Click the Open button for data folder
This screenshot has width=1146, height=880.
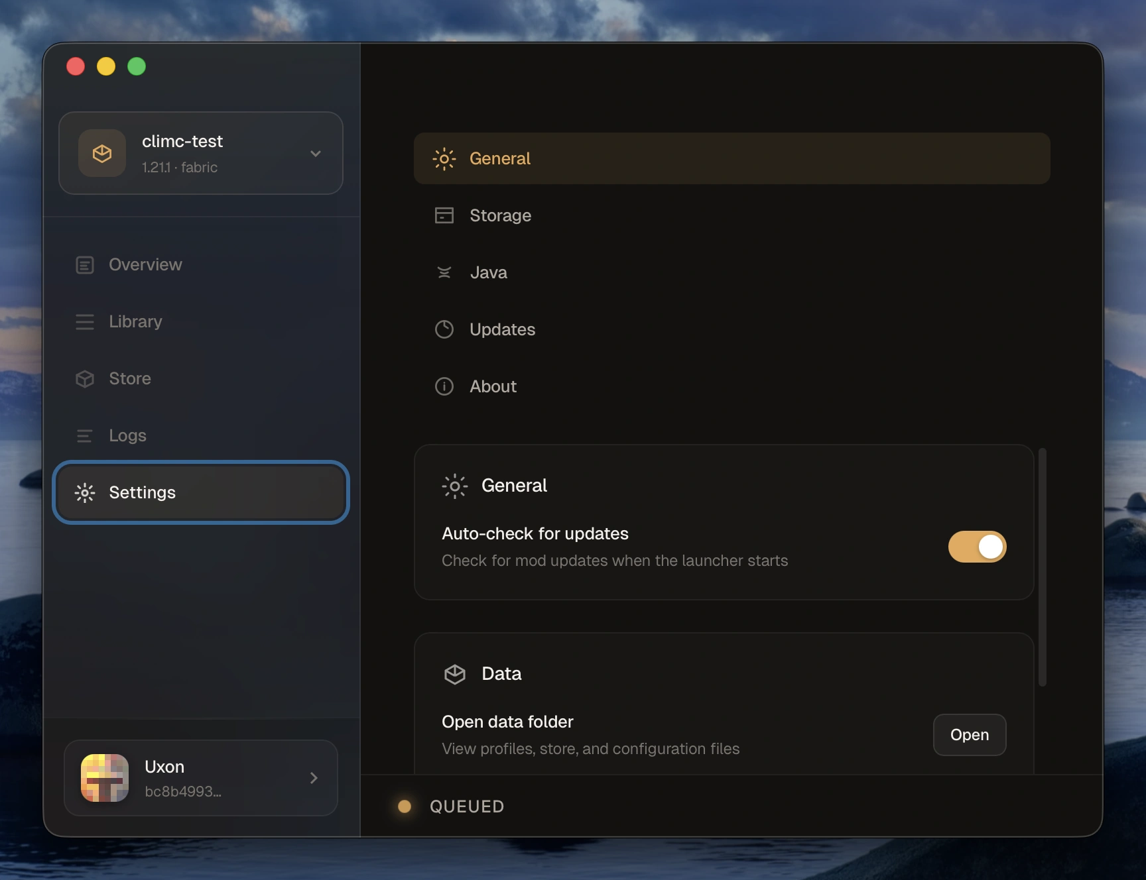pos(969,735)
